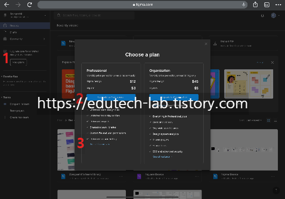Open the browser three-dot menu
Image resolution: width=285 pixels, height=199 pixels.
[x=278, y=5]
